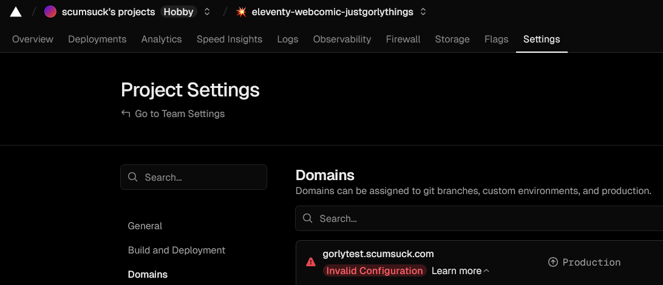Click the magnifier icon in Domains search
The width and height of the screenshot is (663, 285).
308,218
